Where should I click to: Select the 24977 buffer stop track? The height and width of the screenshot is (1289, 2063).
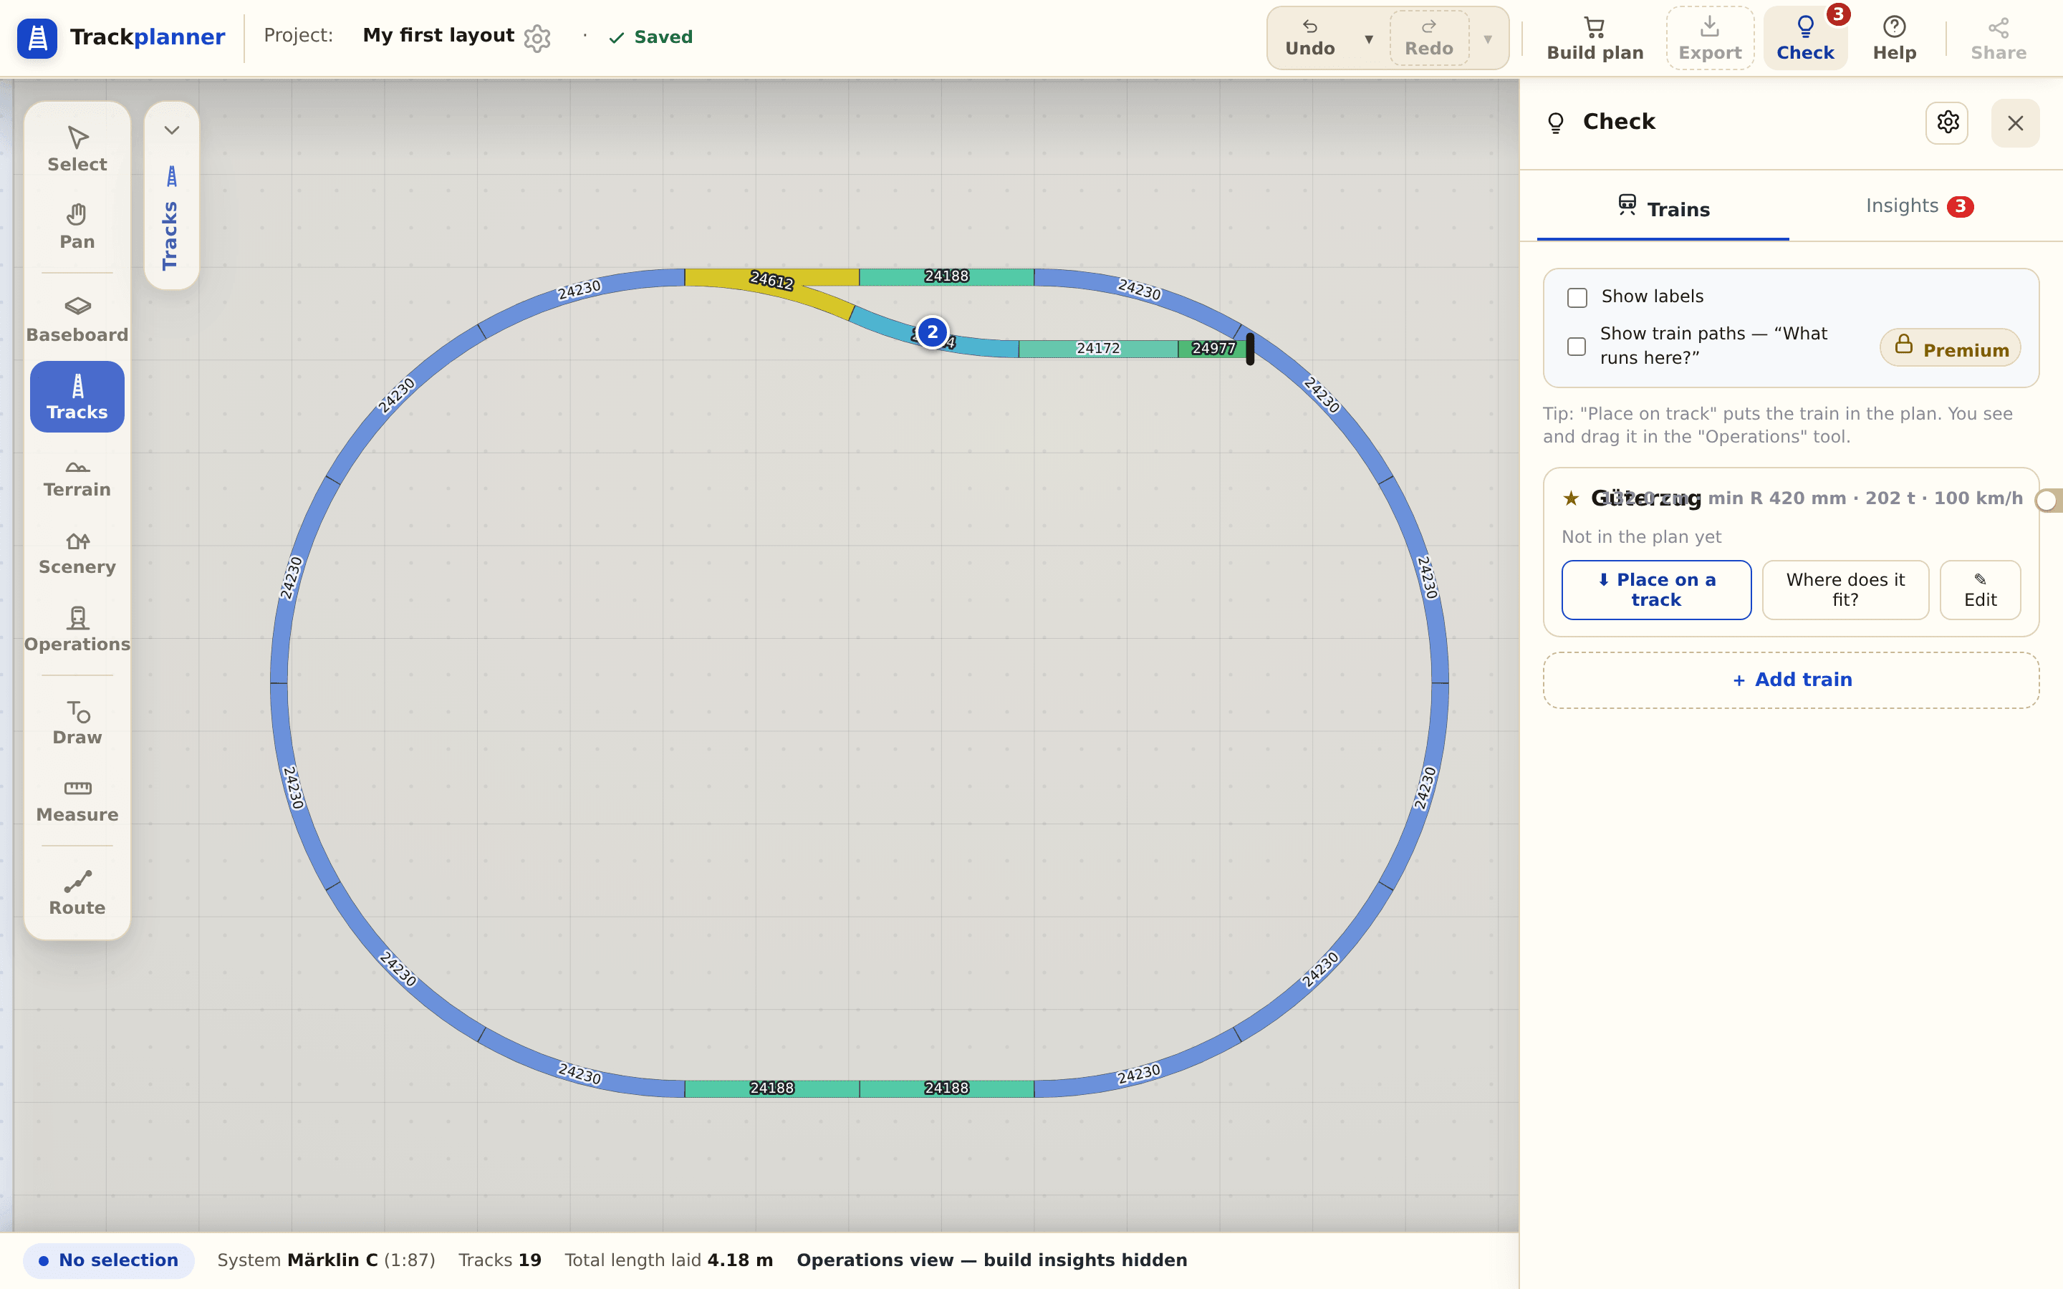pos(1214,349)
